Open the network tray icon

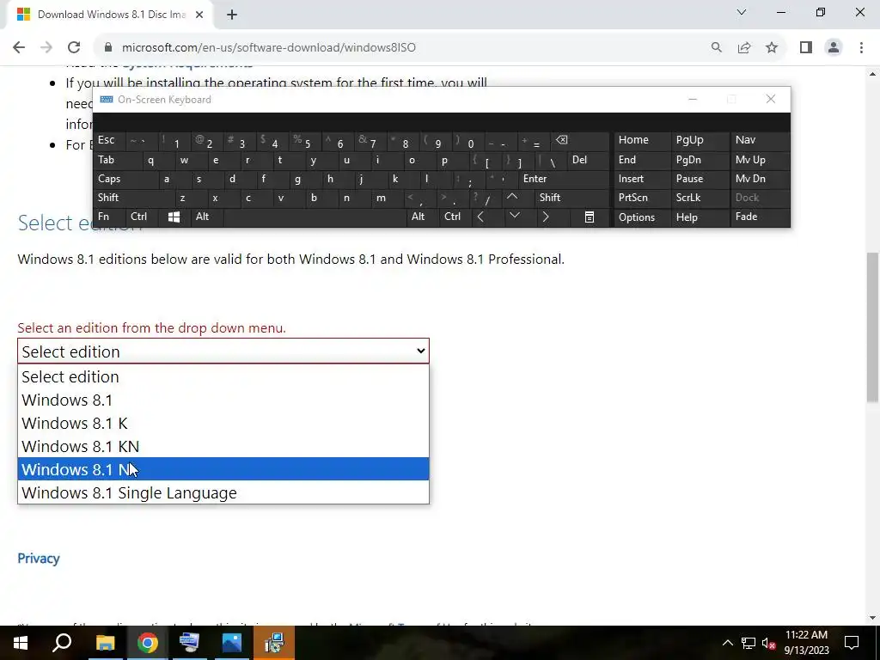click(x=749, y=643)
